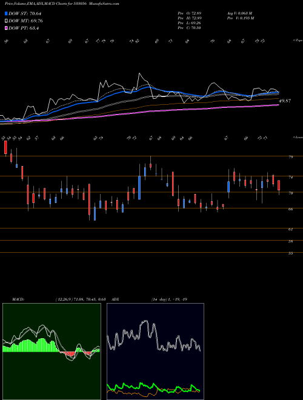Click the 'Pre C: 70.30' value

click(x=190, y=28)
